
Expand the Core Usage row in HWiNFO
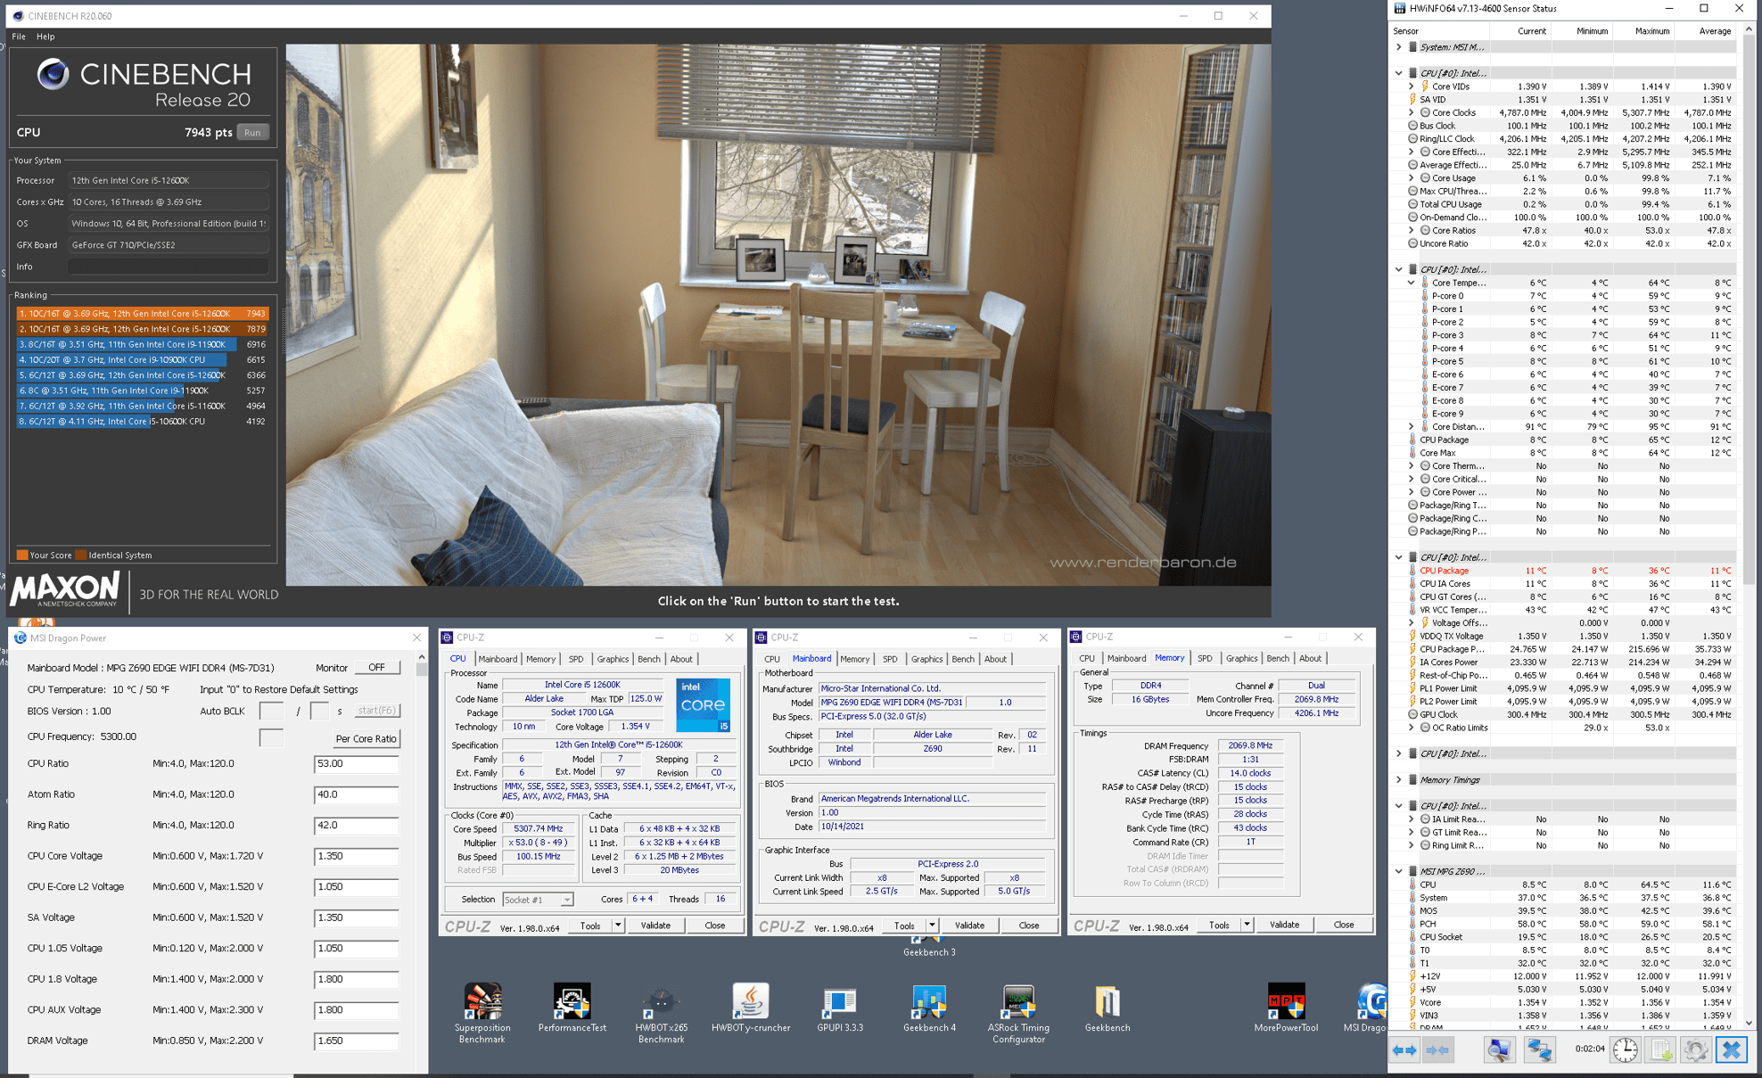pos(1411,178)
